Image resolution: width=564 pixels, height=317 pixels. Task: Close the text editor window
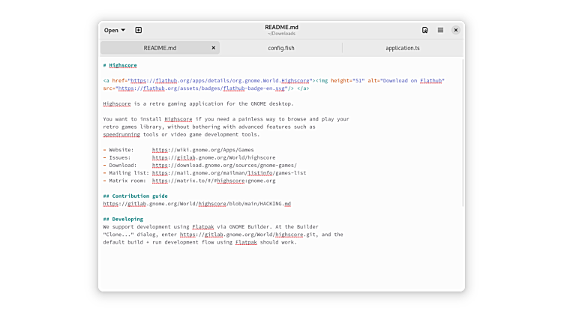point(455,30)
